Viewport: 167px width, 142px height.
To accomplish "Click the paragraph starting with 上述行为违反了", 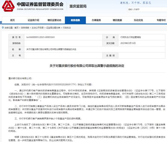I will pos(87,128).
